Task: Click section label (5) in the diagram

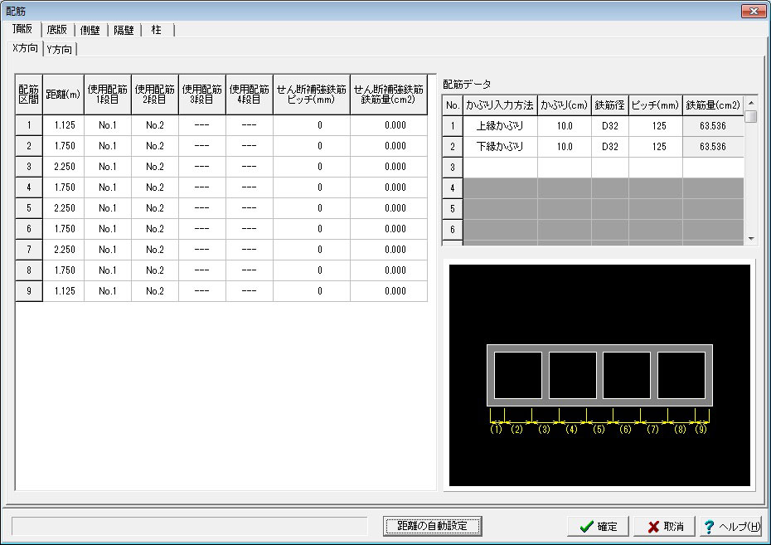Action: 599,430
